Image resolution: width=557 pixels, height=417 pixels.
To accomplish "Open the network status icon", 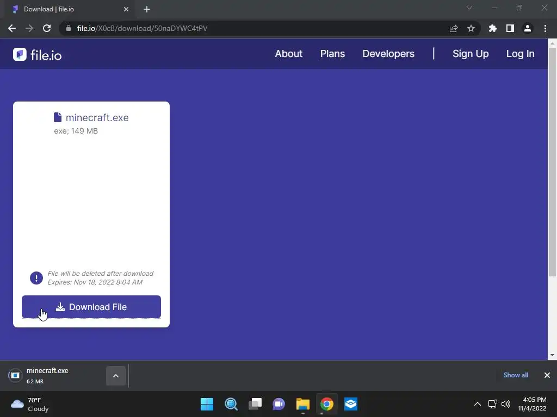I will click(493, 404).
